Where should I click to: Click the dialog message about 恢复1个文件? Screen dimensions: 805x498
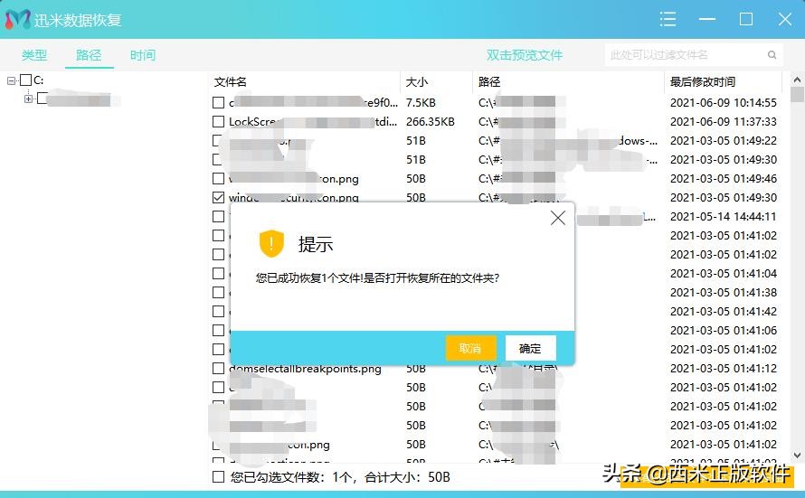(377, 278)
